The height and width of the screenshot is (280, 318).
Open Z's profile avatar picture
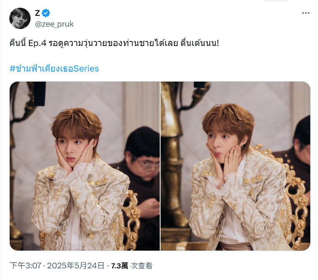coord(20,18)
